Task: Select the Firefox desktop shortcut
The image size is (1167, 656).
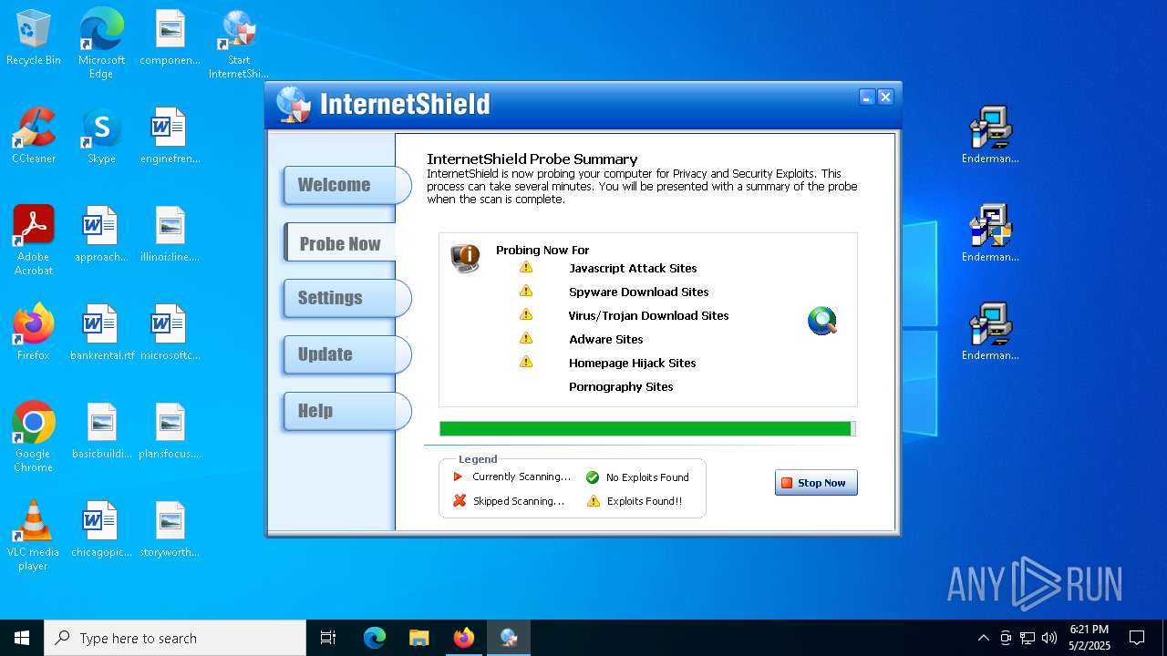Action: coord(34,333)
